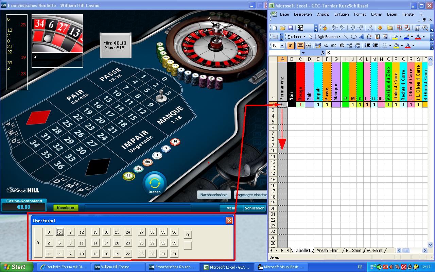Open line color dropdown arrow in drawing toolbar
This screenshot has height=272, width=435.
click(412, 37)
